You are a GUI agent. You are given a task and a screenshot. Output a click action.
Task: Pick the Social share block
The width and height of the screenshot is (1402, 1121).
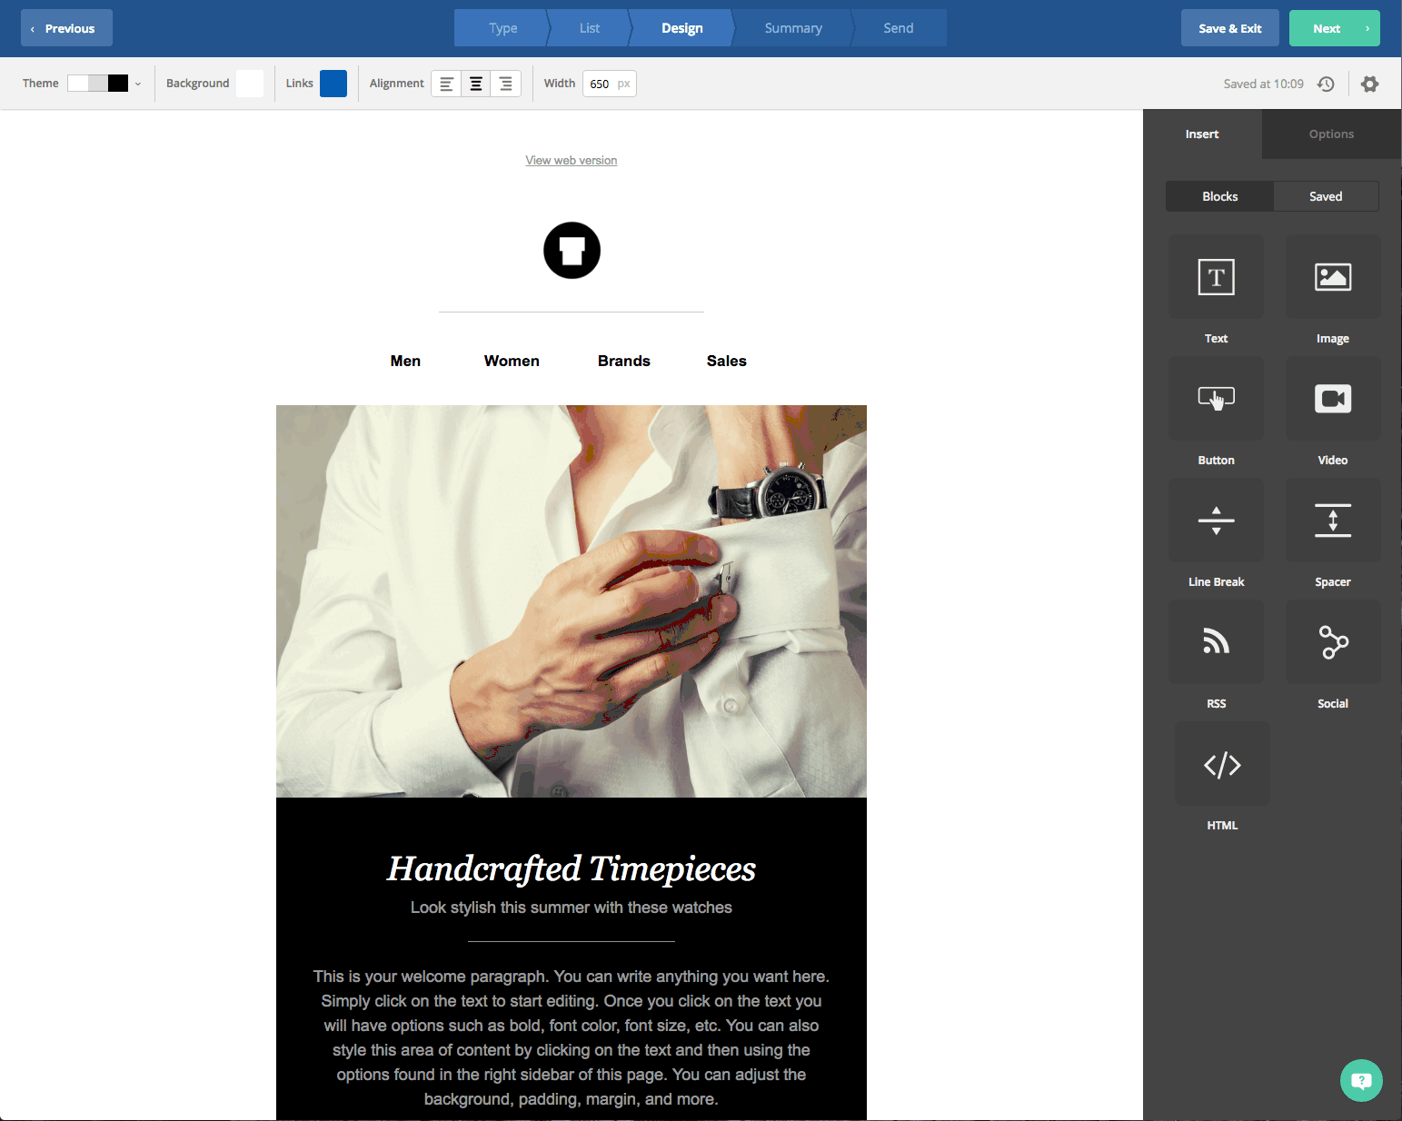(1332, 642)
